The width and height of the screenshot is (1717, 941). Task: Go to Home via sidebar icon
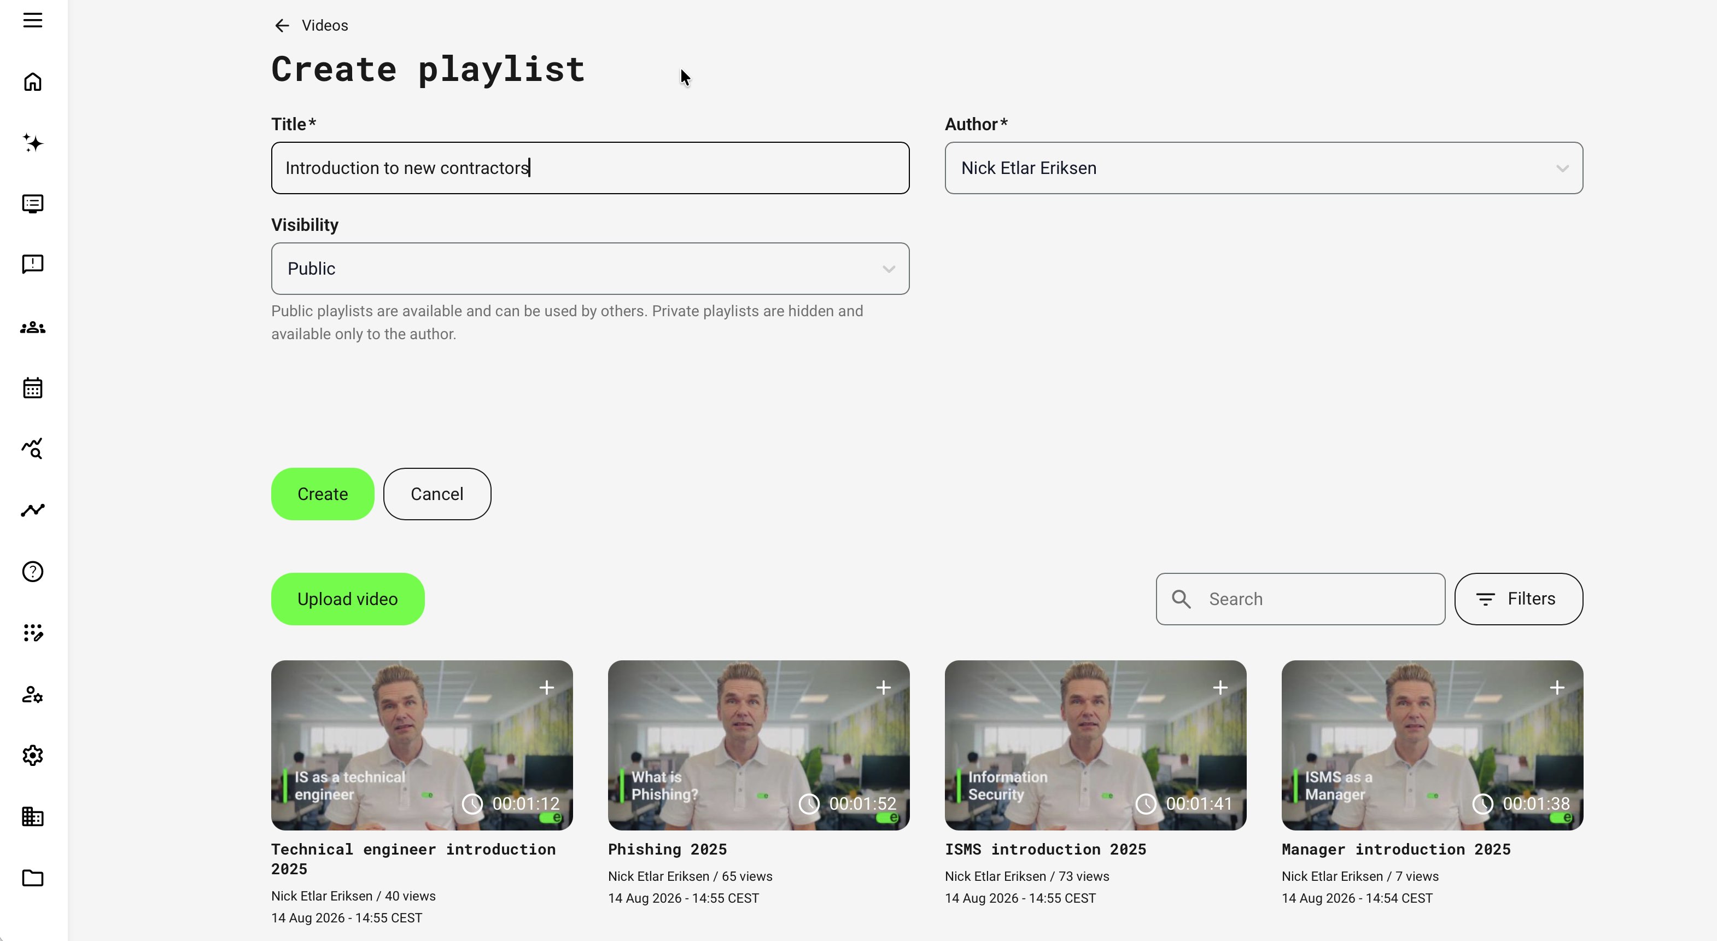(33, 82)
